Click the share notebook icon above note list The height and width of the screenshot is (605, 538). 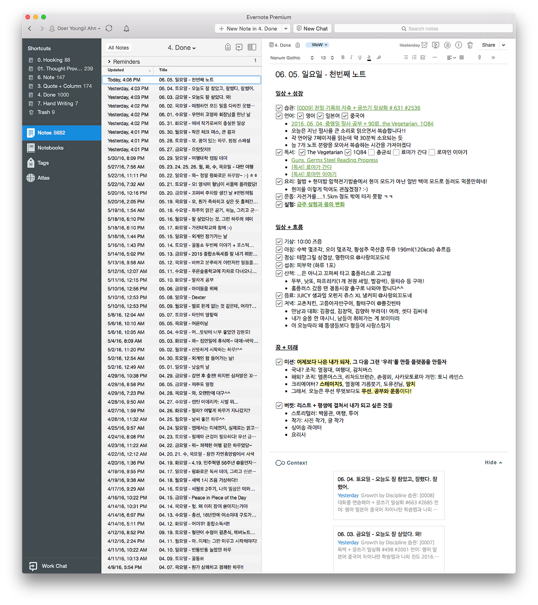[239, 47]
